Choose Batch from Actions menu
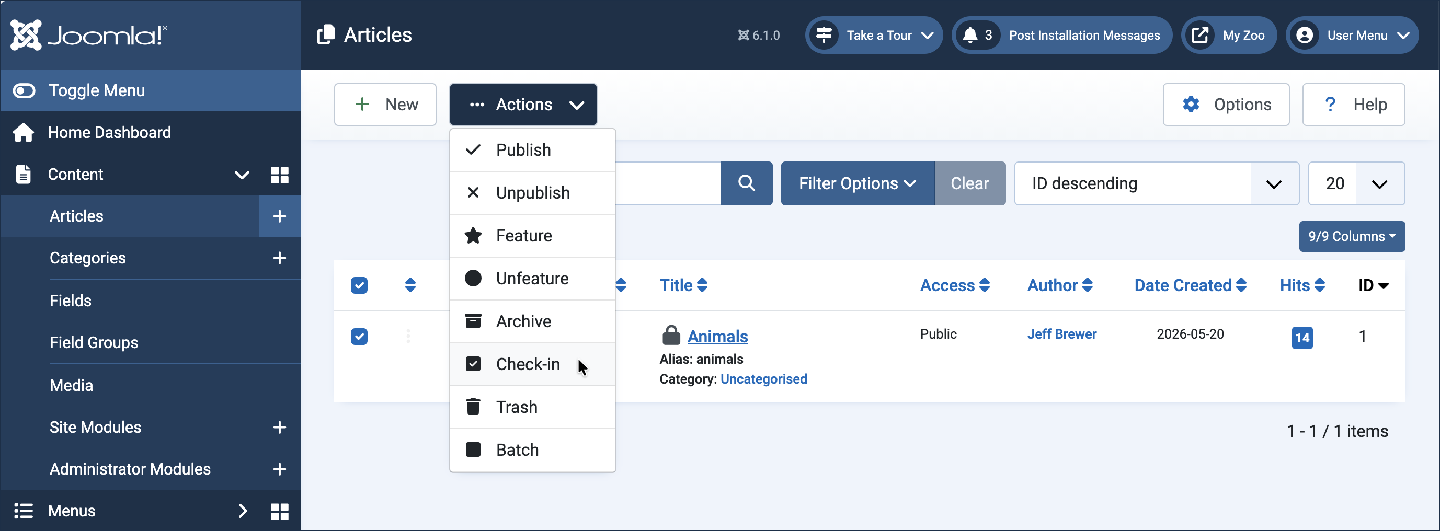1440x531 pixels. click(x=533, y=450)
